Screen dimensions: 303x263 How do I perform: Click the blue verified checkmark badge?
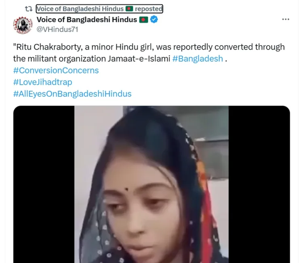[154, 19]
